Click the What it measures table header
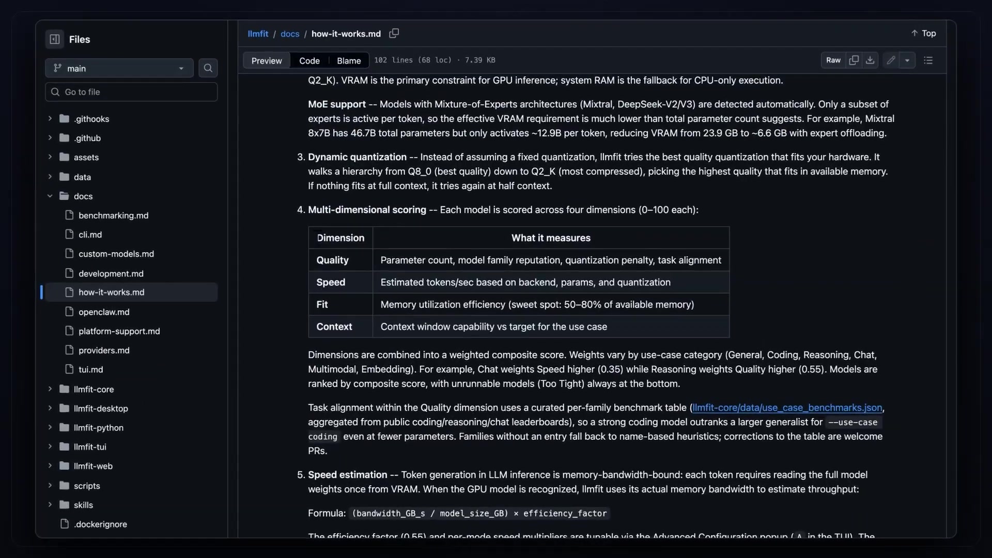Screen dimensions: 992x558 point(551,238)
